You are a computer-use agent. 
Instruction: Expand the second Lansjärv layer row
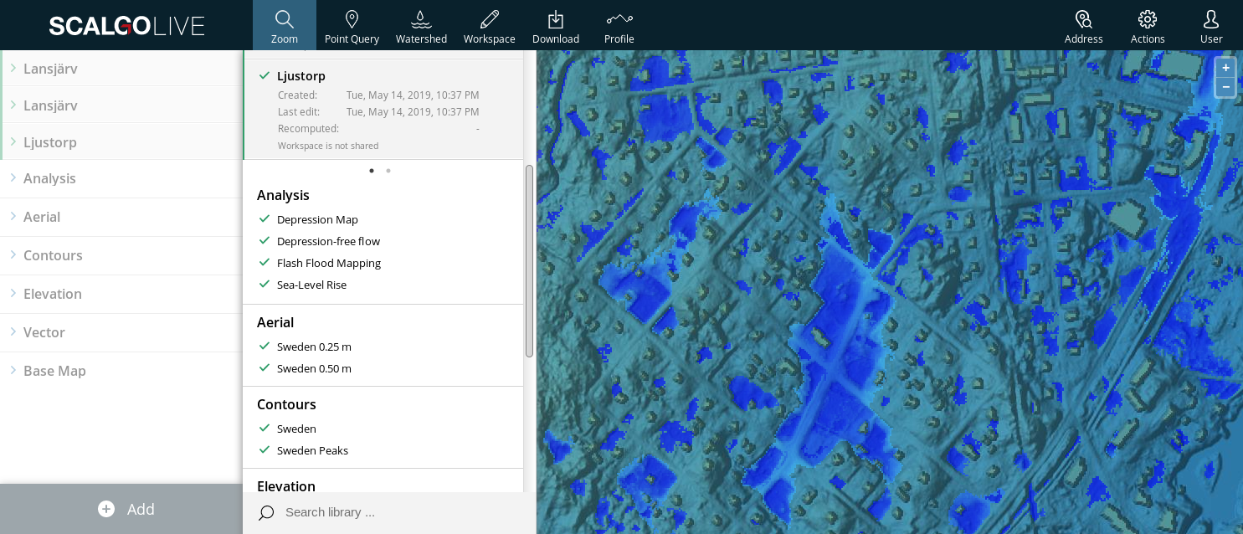click(x=122, y=105)
